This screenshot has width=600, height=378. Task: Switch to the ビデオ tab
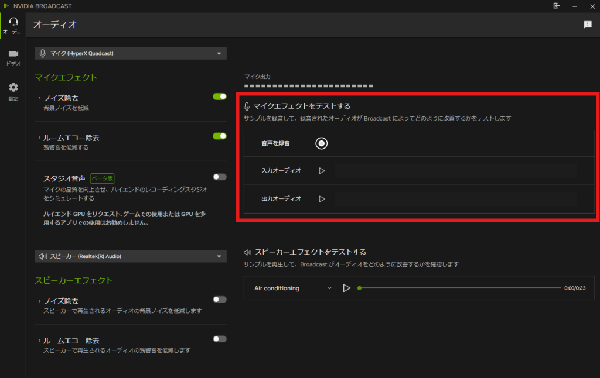[13, 58]
